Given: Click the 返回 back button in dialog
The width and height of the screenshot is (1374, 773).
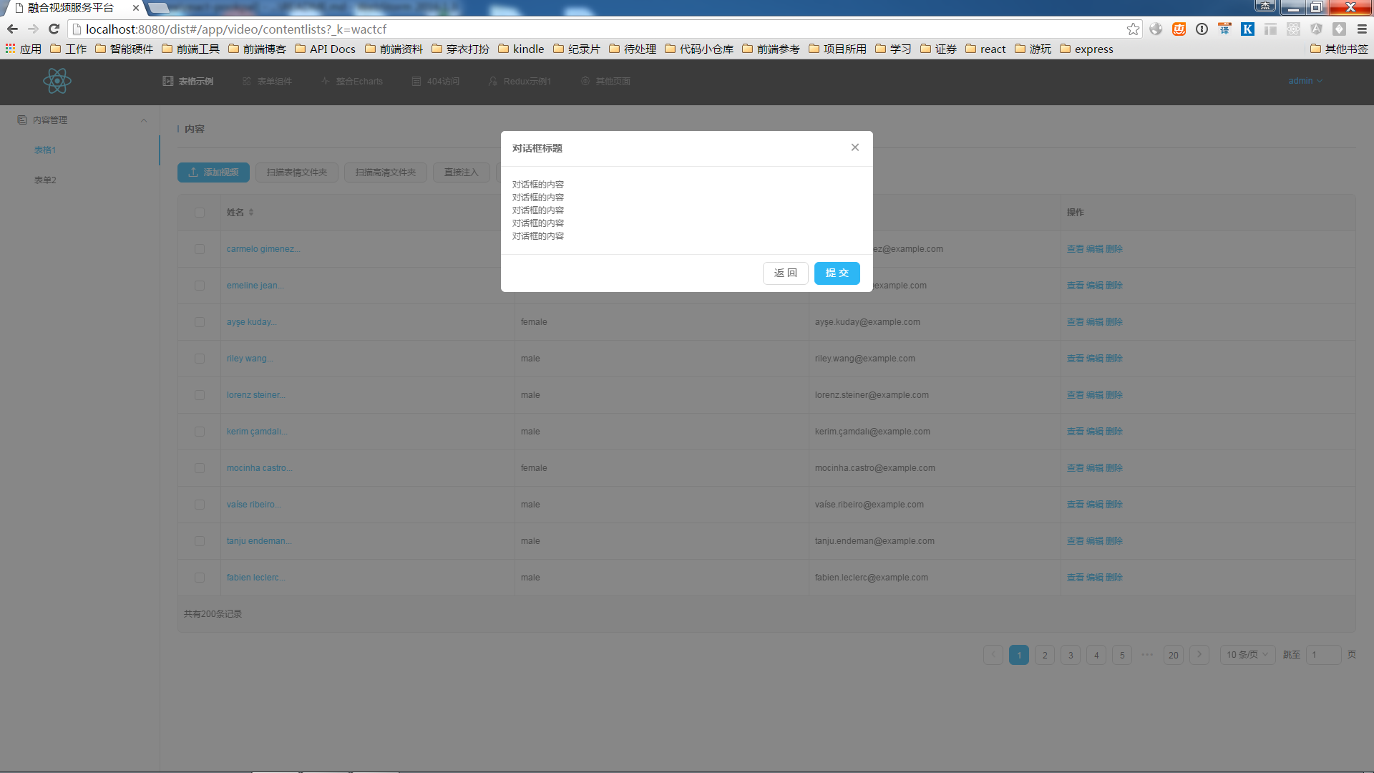Looking at the screenshot, I should (x=785, y=273).
